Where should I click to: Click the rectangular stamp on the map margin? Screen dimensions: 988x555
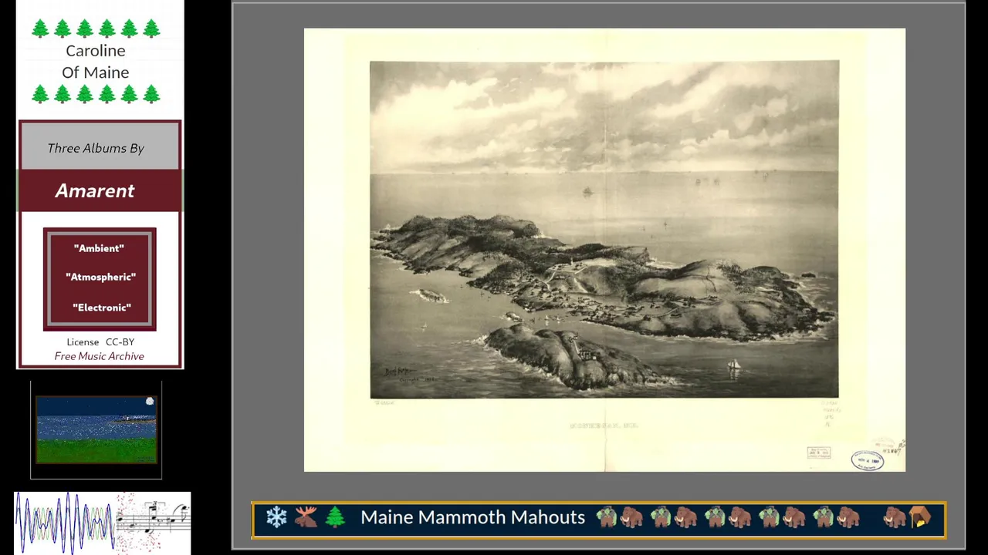(x=819, y=452)
